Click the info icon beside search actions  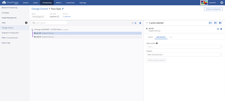pos(140,23)
